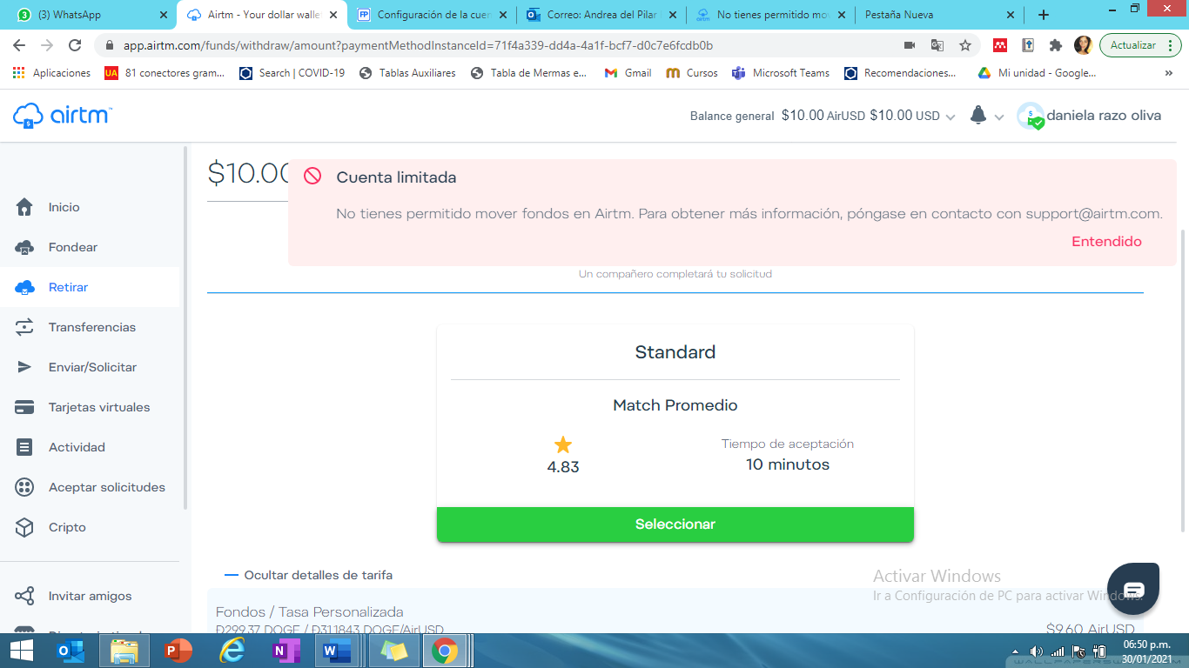
Task: Launch PowerPoint from the taskbar
Action: click(x=178, y=651)
